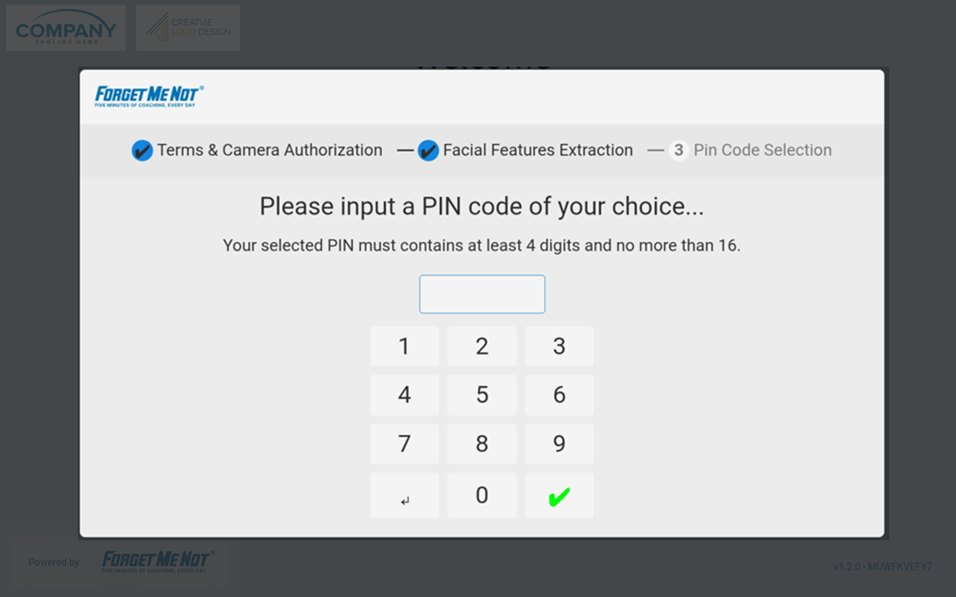Focus the PIN code input field

click(482, 295)
